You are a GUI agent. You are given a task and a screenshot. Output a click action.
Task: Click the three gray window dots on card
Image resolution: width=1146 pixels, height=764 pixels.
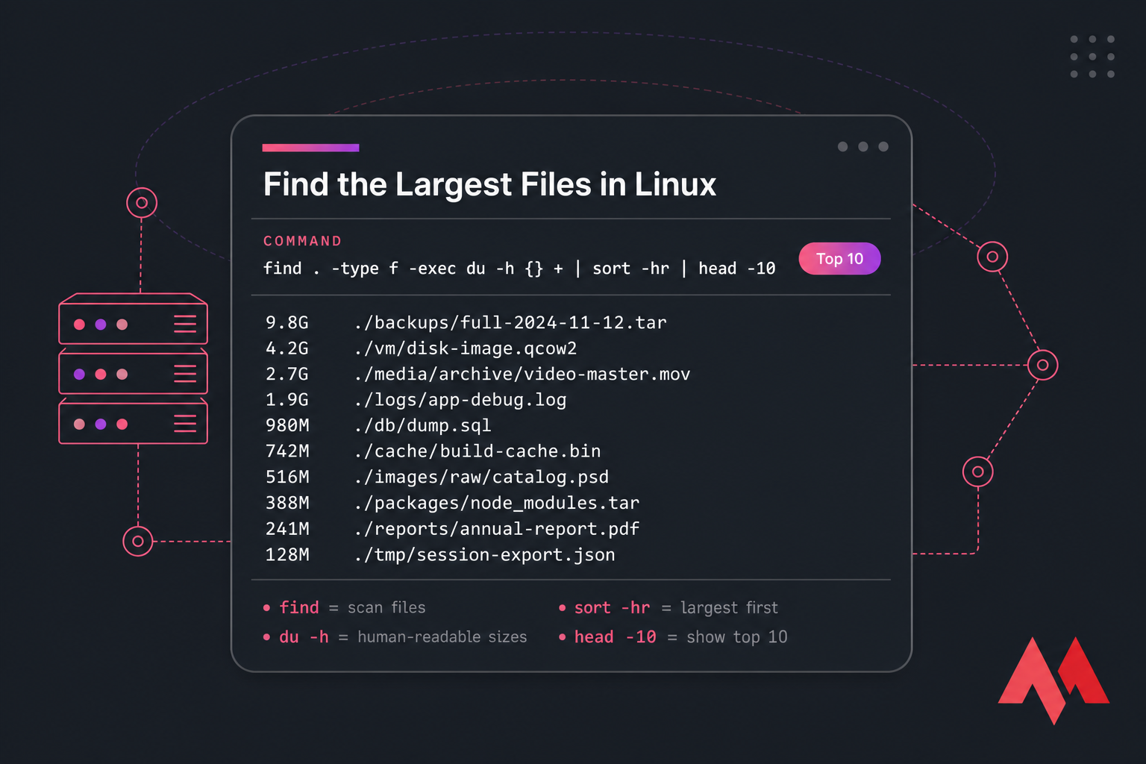(863, 146)
